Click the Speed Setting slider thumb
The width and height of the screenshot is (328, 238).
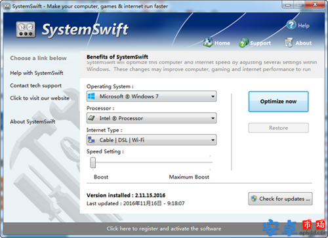[x=93, y=163]
